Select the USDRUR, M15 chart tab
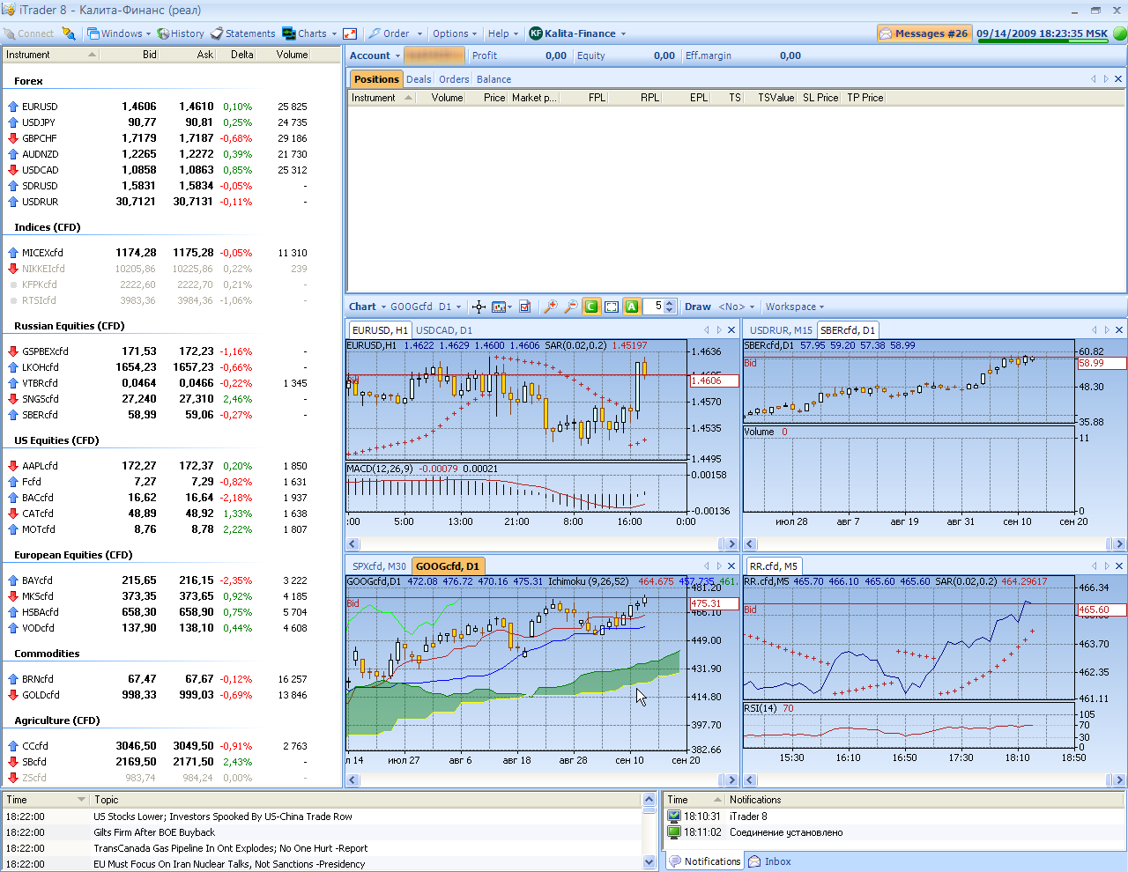 pyautogui.click(x=781, y=330)
